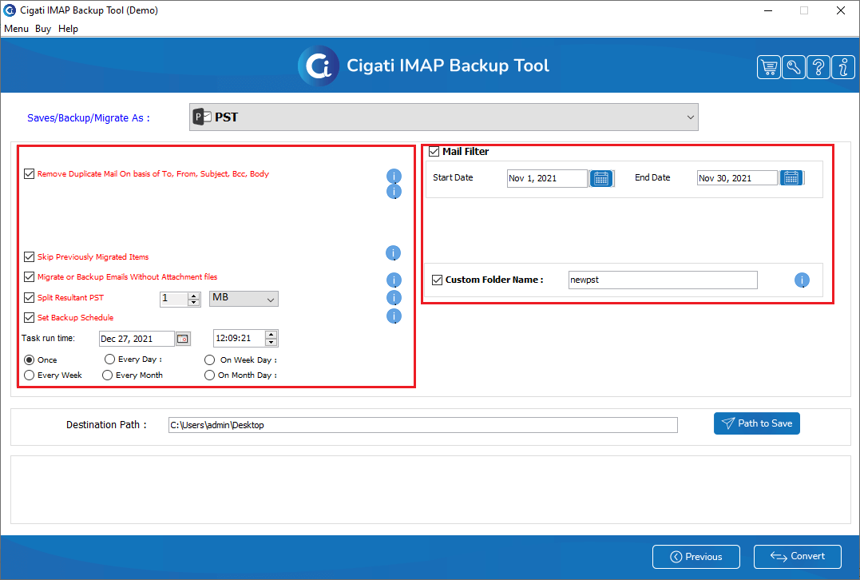The width and height of the screenshot is (860, 580).
Task: Open End Date calendar picker
Action: 791,178
